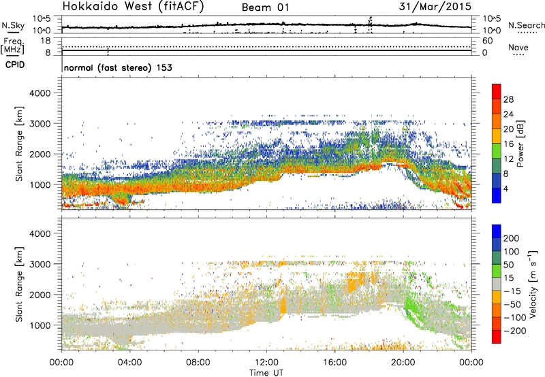This screenshot has width=545, height=377.
Task: Click the '20:00' time axis tick label
Action: pyautogui.click(x=403, y=363)
